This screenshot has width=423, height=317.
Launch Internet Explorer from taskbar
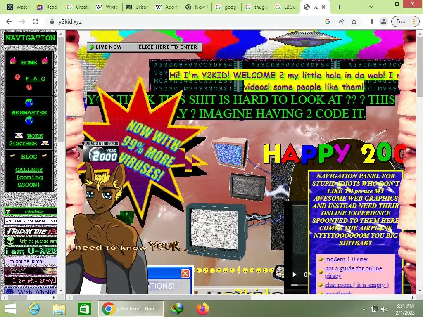(x=34, y=309)
